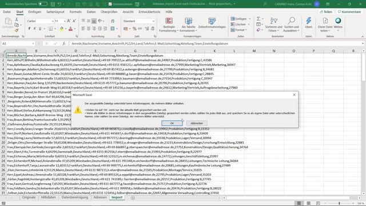Image resolution: width=366 pixels, height=206 pixels.
Task: Toggle underline formatting
Action: pyautogui.click(x=40, y=29)
